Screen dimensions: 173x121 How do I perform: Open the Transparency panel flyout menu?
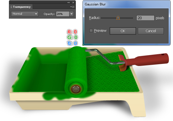coord(72,7)
